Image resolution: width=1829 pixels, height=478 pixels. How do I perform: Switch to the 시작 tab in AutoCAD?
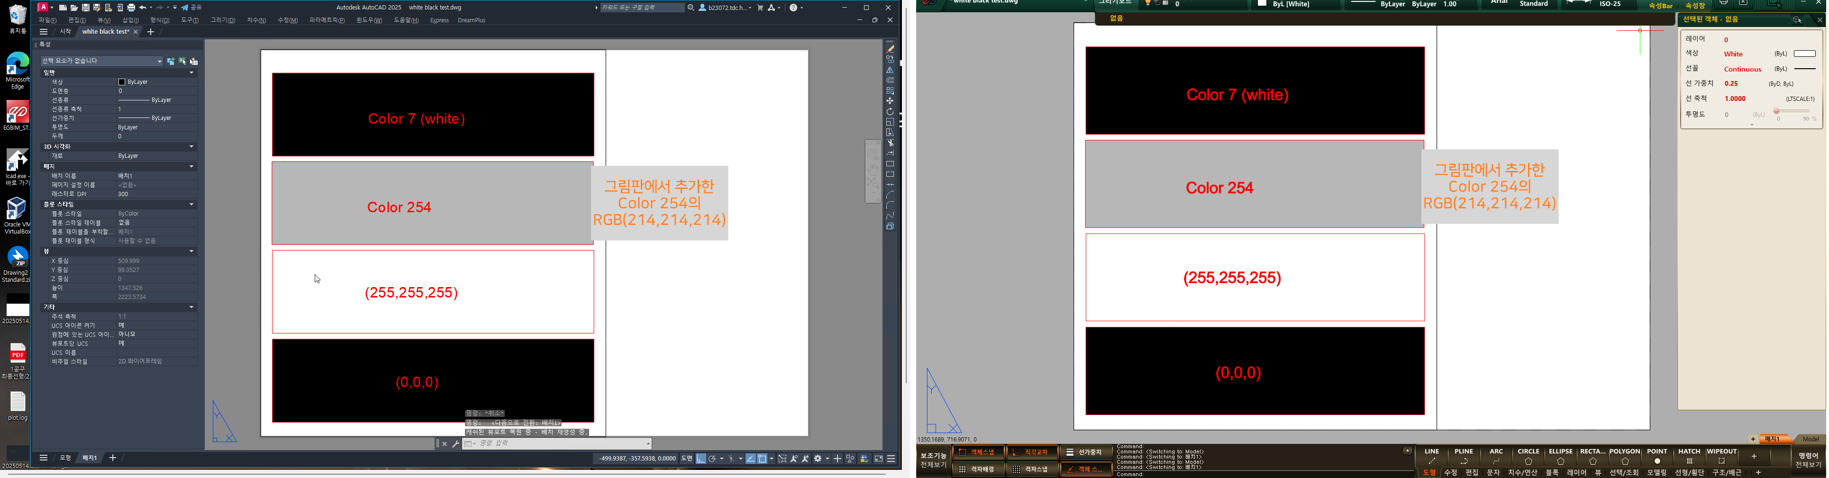[x=65, y=32]
